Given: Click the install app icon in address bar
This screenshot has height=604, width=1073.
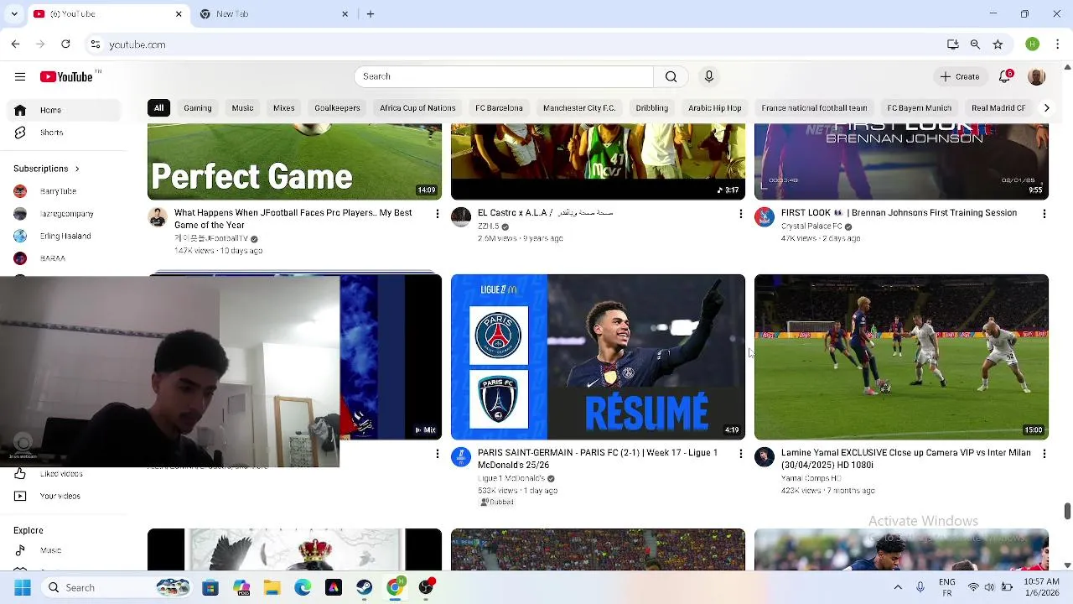Looking at the screenshot, I should [x=952, y=44].
